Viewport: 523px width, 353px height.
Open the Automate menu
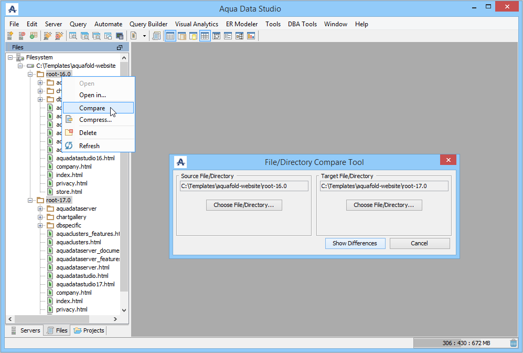(x=108, y=24)
